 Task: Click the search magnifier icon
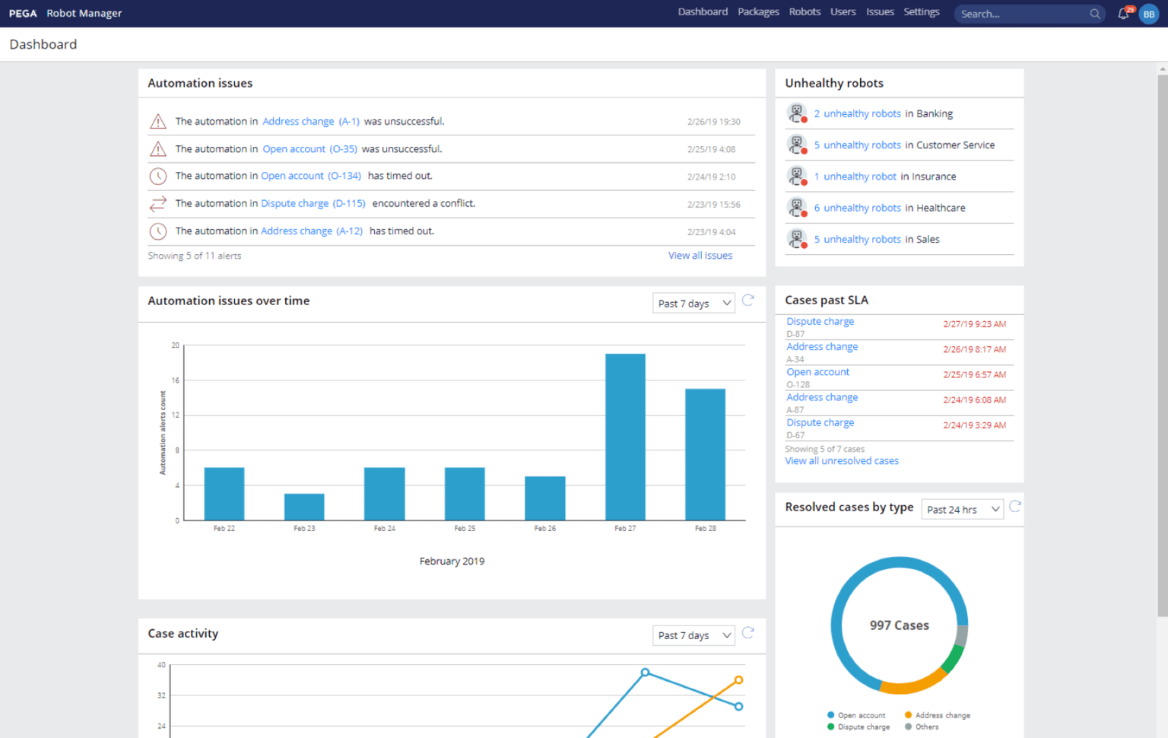1094,14
